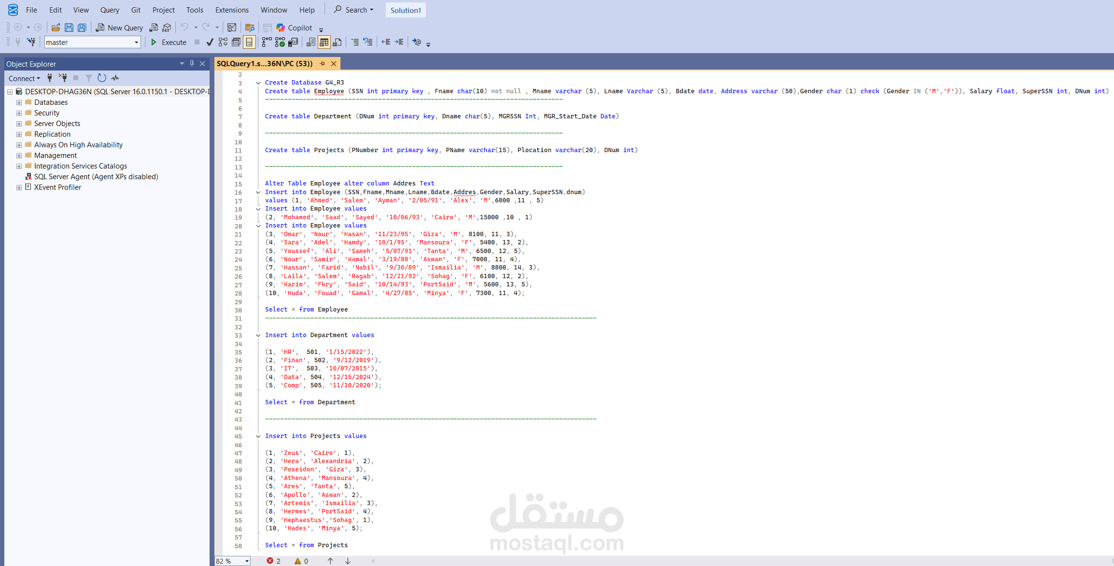Click Uncomment Selected Lines icon
Image resolution: width=1114 pixels, height=566 pixels.
tap(368, 42)
